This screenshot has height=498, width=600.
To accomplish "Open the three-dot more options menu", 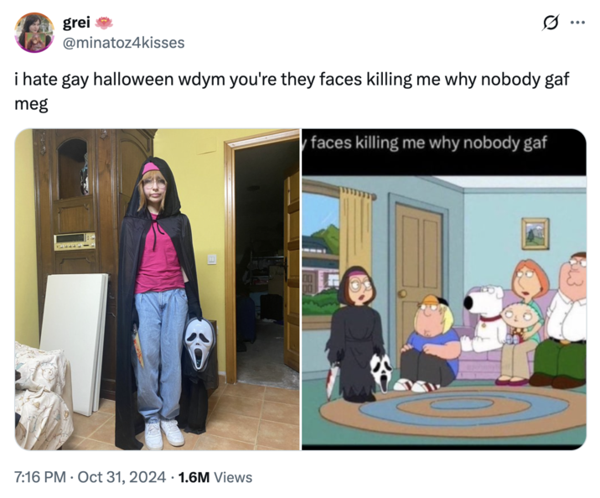I will point(577,23).
